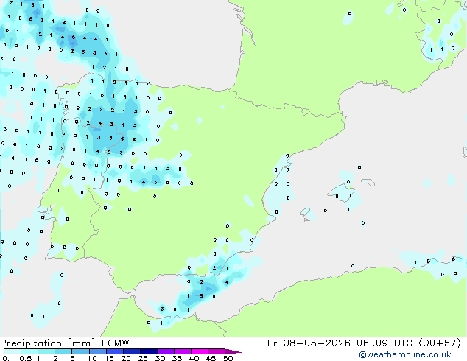The image size is (467, 361).
Task: Click the '0.1' legend scale label
Action: coord(8,358)
